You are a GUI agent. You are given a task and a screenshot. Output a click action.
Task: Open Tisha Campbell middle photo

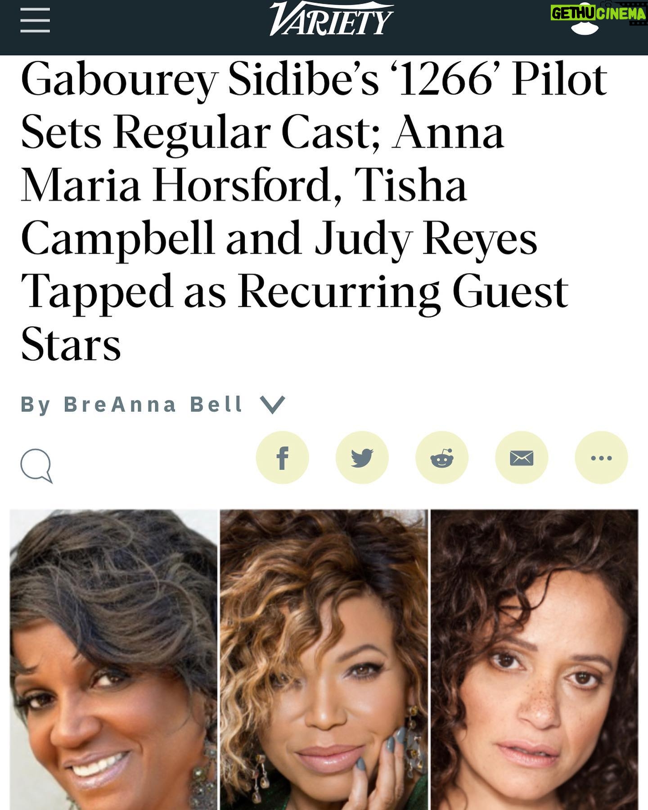(324, 659)
